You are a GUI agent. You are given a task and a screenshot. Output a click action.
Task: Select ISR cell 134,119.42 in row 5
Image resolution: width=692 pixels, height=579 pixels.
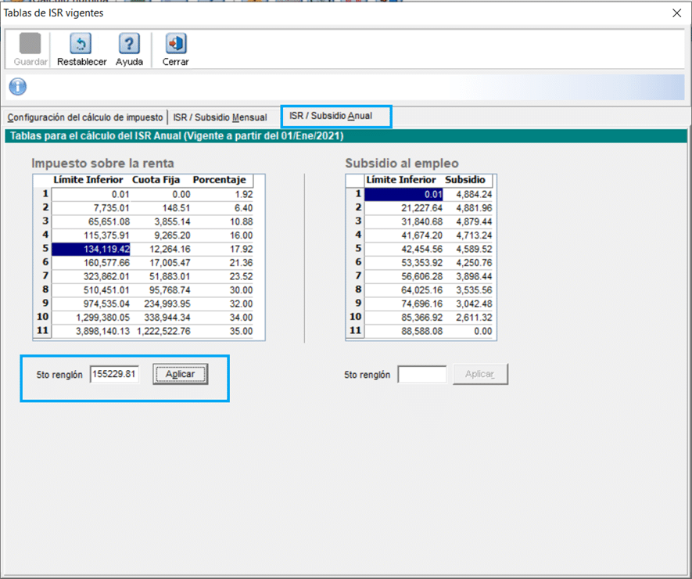click(x=91, y=249)
